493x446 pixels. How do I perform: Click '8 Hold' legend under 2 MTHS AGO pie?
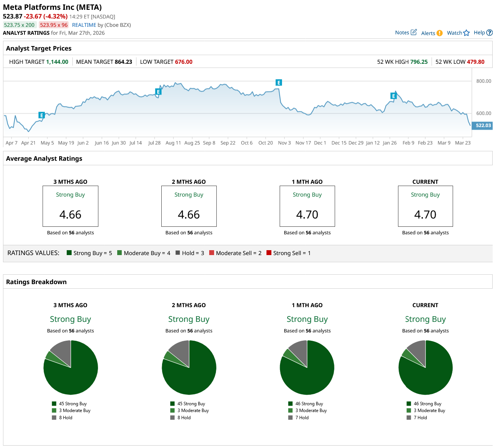pyautogui.click(x=184, y=418)
